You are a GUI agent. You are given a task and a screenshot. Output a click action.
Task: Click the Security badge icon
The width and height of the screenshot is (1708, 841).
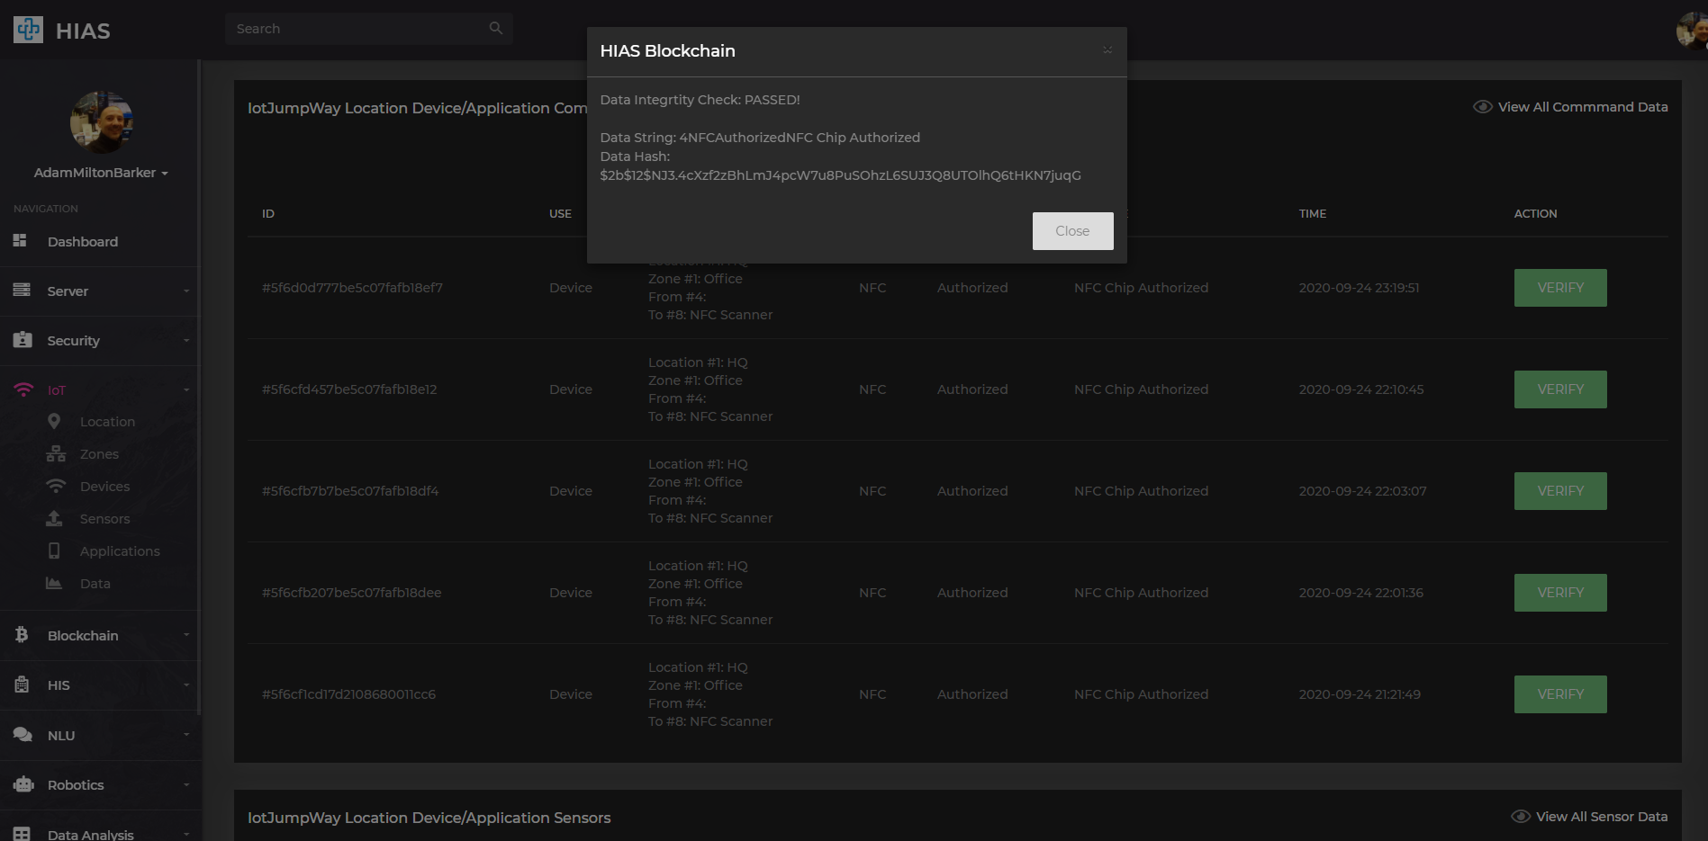click(x=23, y=340)
